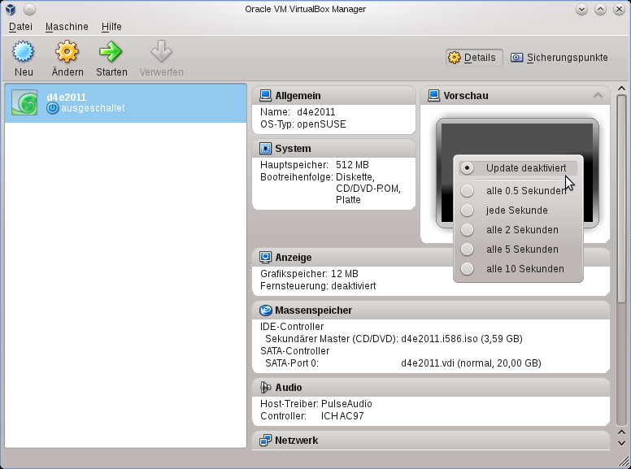Click the Name: d4e2011 text in Allgemein
Viewport: 631px width, 469px height.
(x=298, y=112)
